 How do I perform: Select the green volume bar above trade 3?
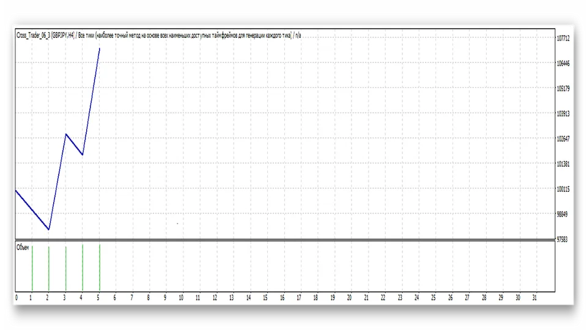[66, 269]
